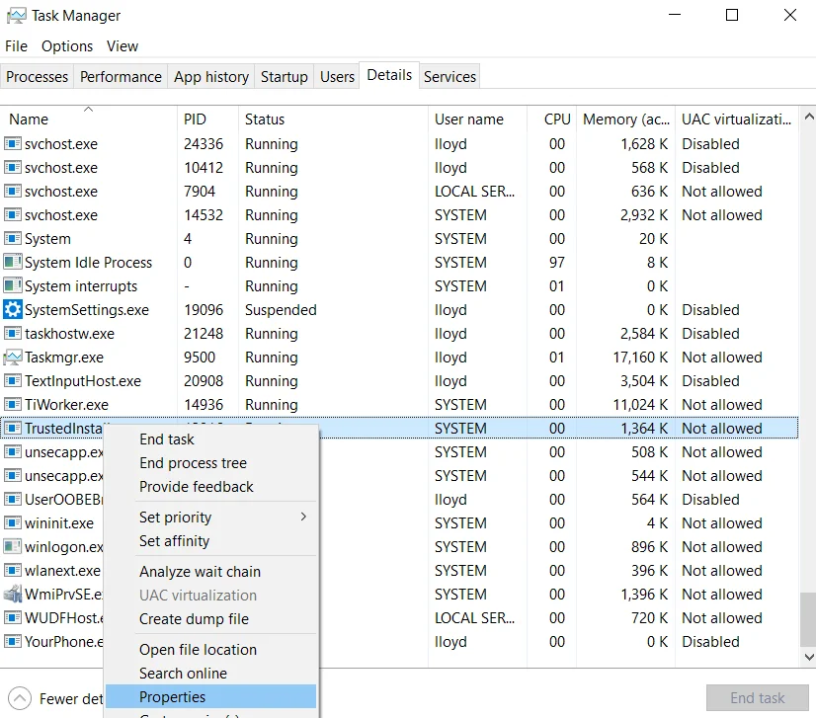Click the YourPhone.exe icon
The image size is (816, 718).
tap(13, 642)
